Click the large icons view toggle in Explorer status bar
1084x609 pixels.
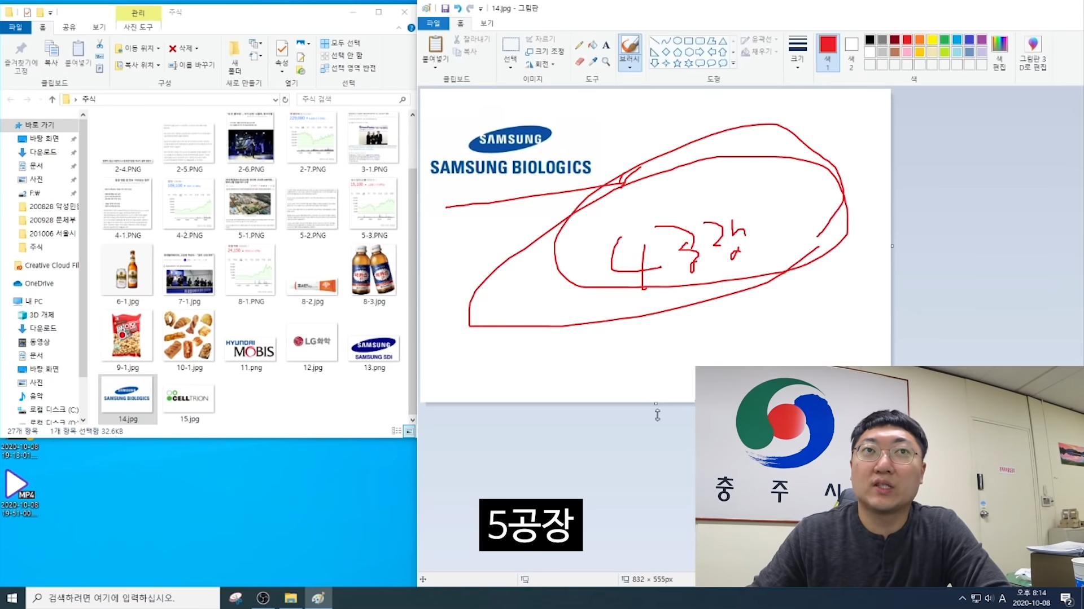pos(409,431)
